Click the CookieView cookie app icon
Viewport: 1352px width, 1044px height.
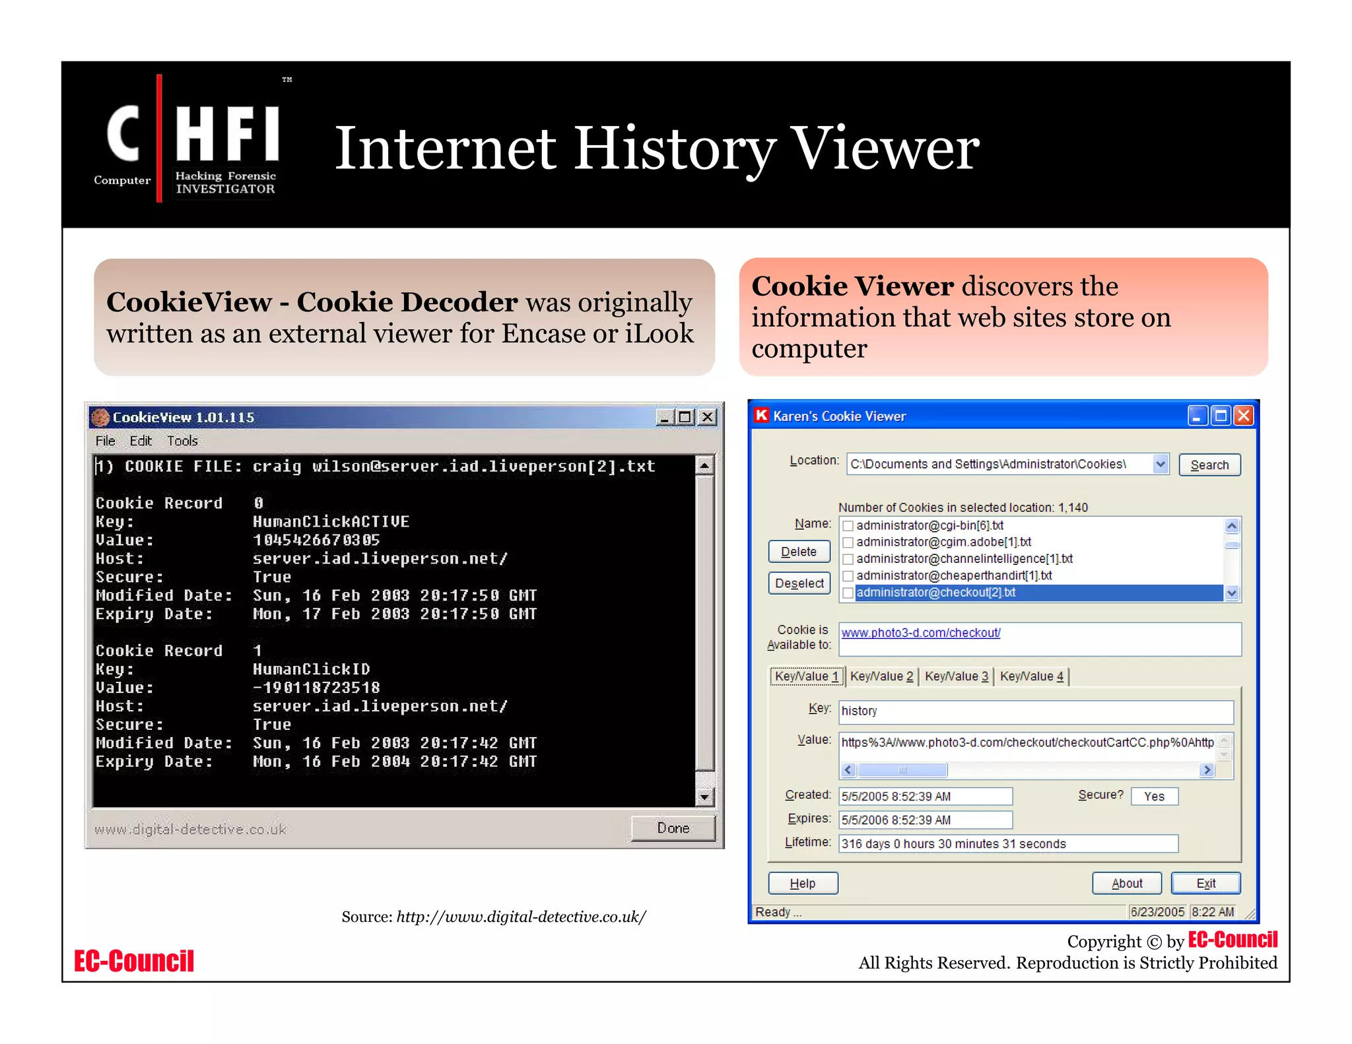101,417
